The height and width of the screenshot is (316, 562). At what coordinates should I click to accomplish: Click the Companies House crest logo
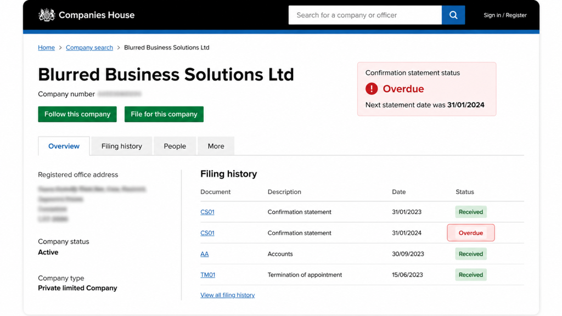(x=47, y=15)
